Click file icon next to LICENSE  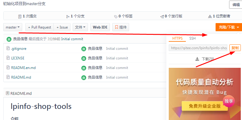(8, 58)
